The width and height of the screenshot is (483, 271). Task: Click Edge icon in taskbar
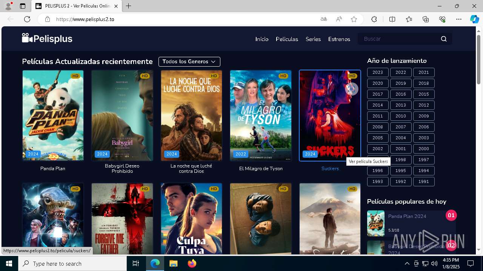155,263
